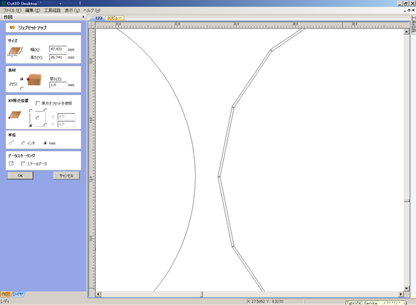Click the Job Setup header icon

tap(12, 27)
